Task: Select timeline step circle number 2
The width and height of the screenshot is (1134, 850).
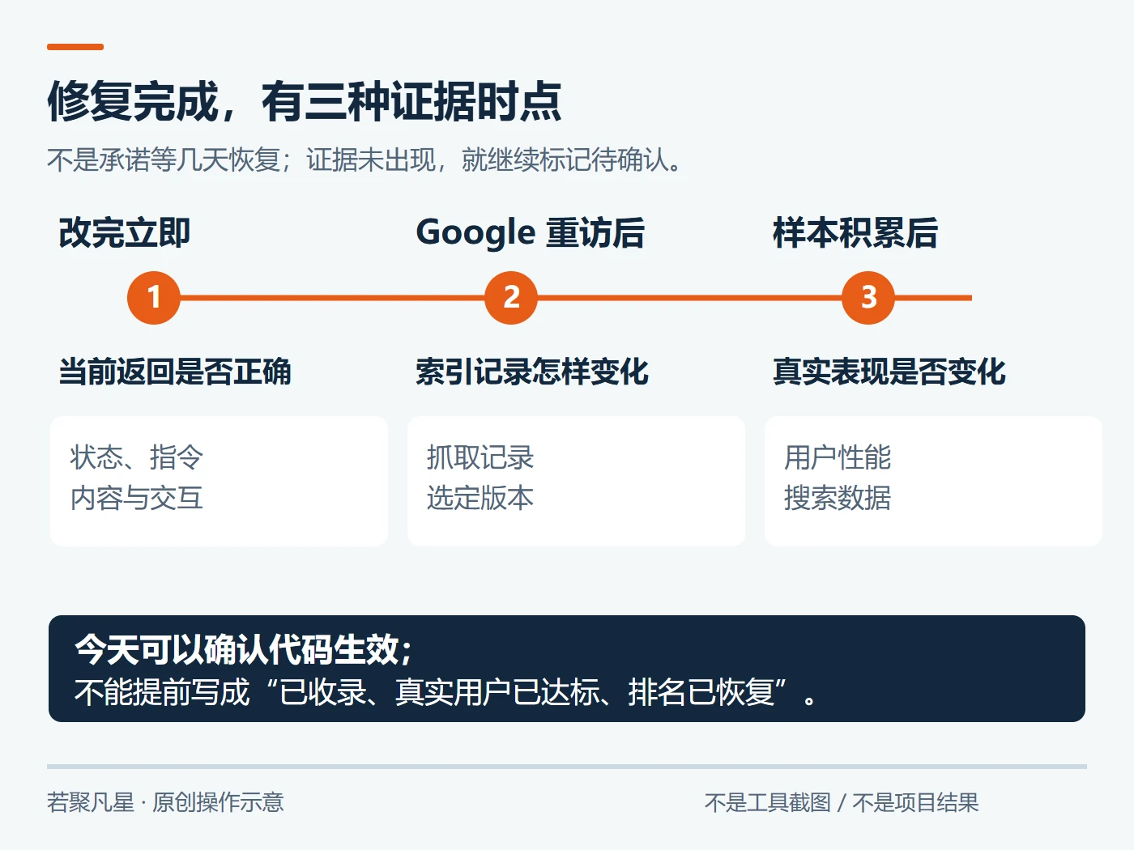Action: point(511,298)
